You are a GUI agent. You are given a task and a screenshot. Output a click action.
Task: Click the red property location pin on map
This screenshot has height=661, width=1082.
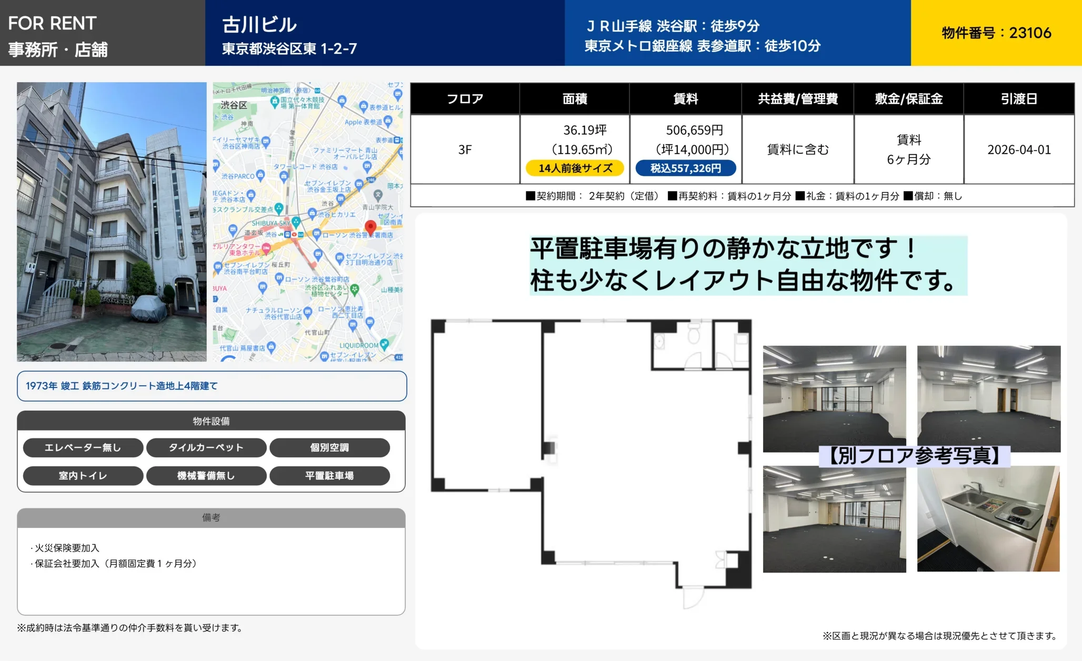click(370, 227)
